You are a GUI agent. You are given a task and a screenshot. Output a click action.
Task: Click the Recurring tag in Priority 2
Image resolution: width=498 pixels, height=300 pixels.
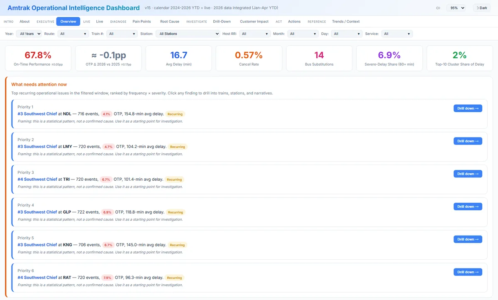[x=178, y=147]
